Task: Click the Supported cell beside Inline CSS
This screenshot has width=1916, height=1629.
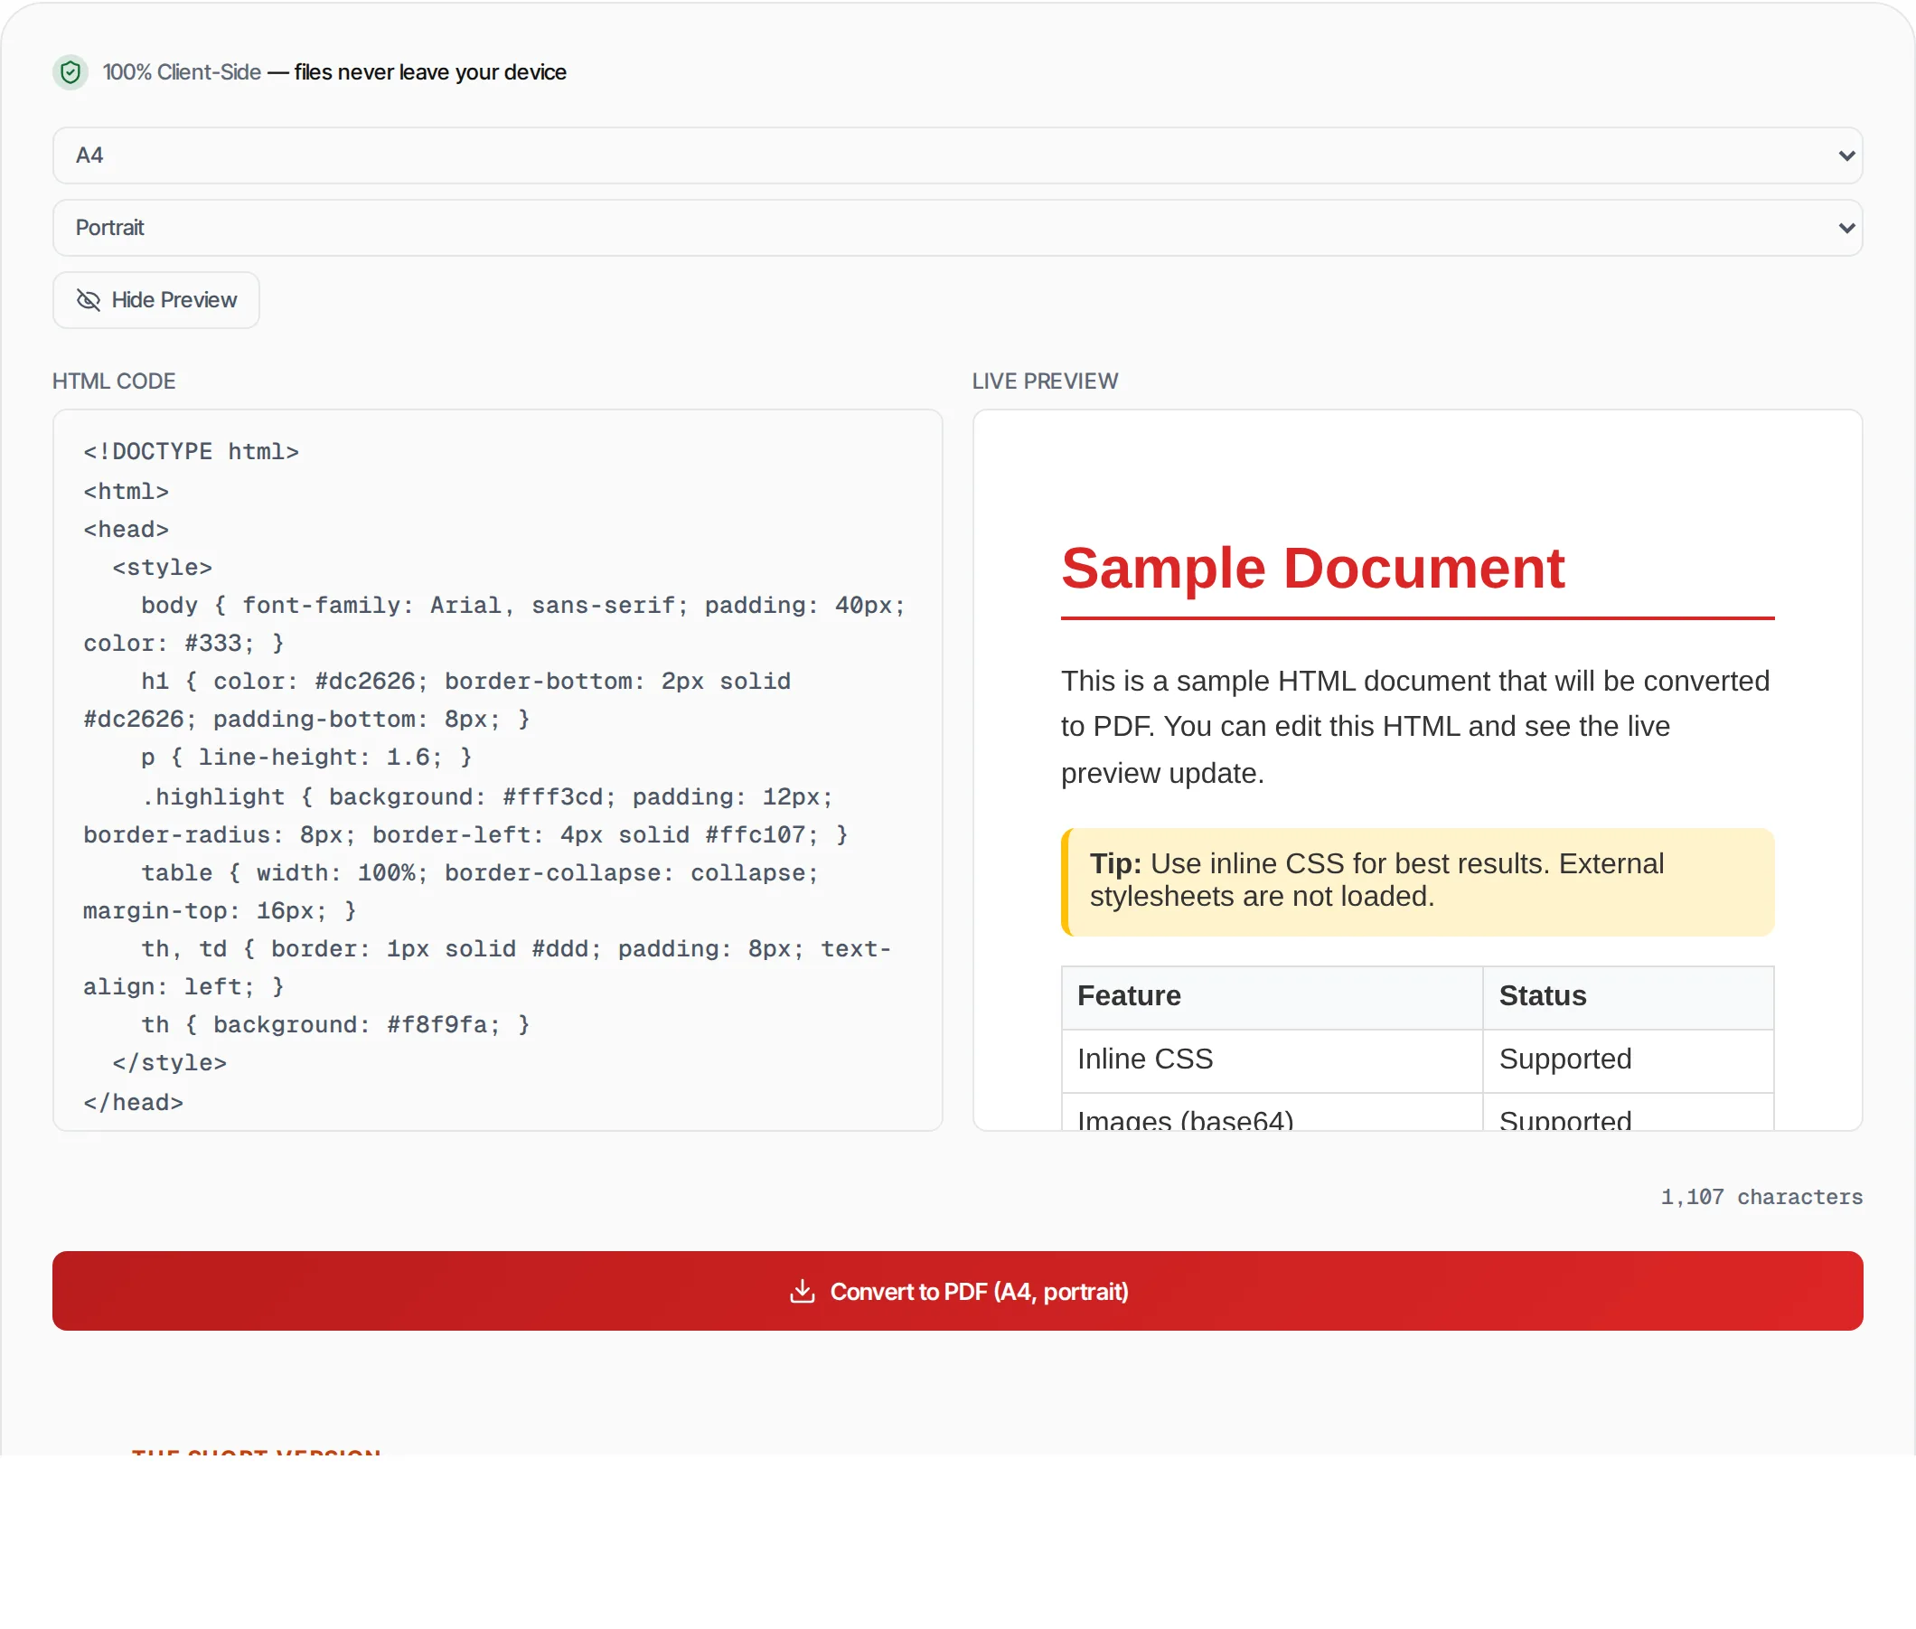Action: 1628,1060
